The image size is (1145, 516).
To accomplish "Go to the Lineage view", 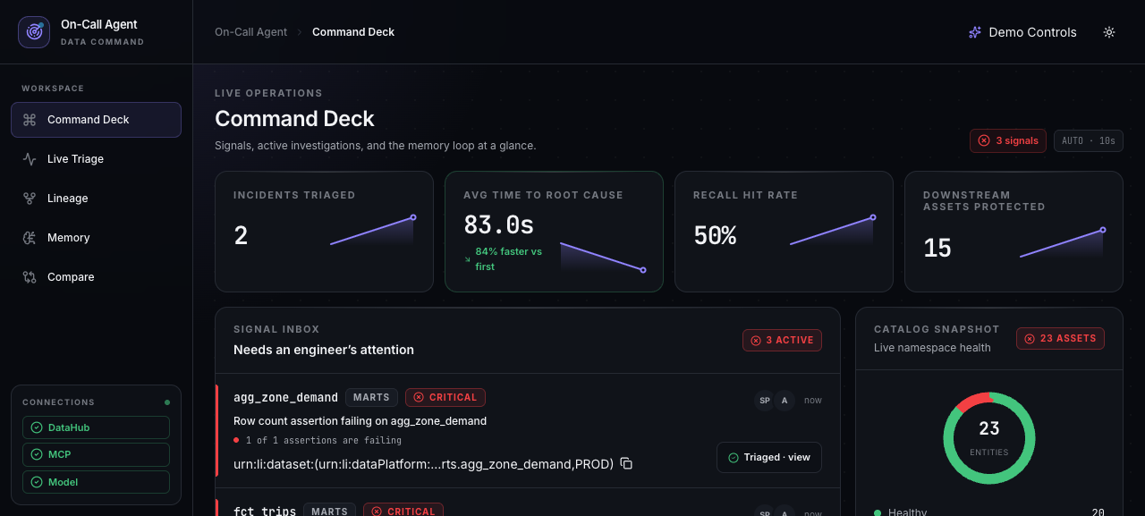I will point(96,199).
